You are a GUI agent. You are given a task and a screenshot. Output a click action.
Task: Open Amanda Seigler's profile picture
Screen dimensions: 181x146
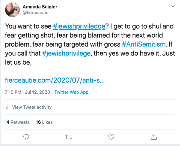click(13, 10)
